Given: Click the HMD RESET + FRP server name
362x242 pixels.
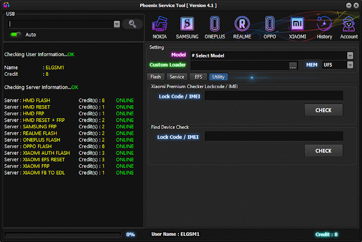Looking at the screenshot, I should click(44, 120).
